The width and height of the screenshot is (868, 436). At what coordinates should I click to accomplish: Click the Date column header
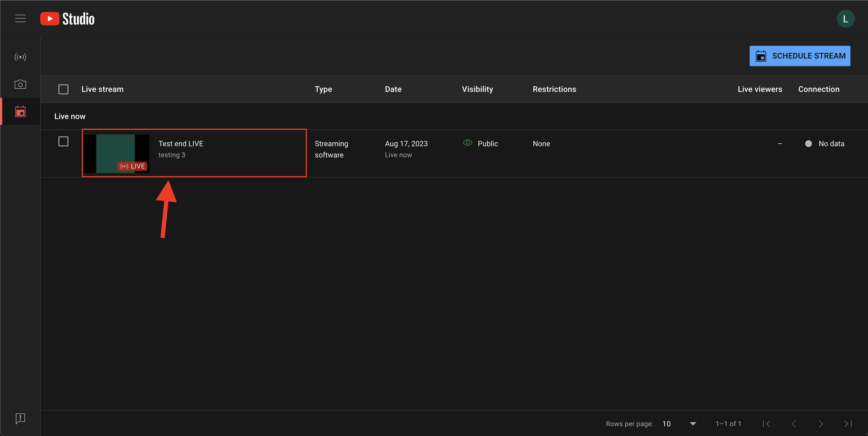click(393, 89)
